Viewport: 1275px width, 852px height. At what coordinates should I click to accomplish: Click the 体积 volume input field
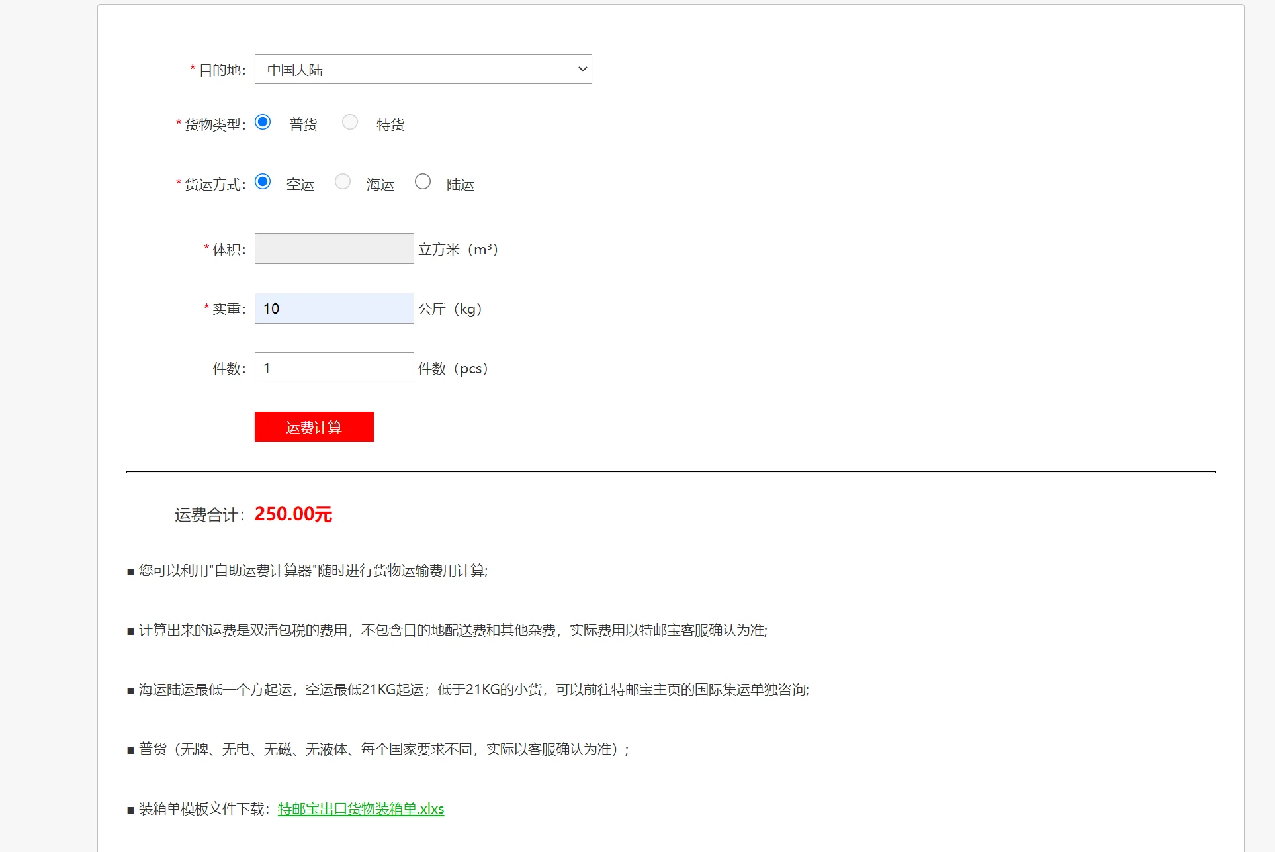click(x=334, y=249)
